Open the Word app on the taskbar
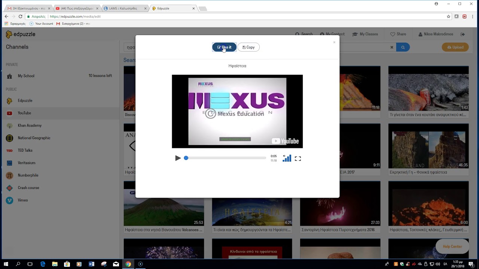The height and width of the screenshot is (269, 479). [91, 264]
